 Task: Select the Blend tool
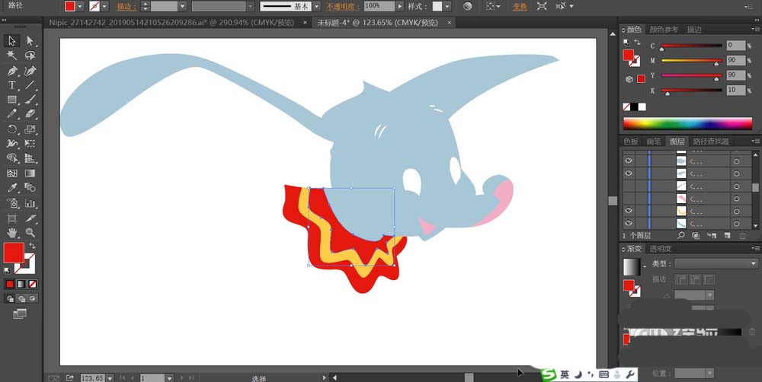point(30,188)
